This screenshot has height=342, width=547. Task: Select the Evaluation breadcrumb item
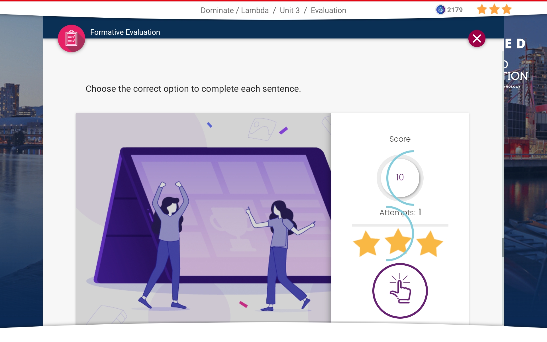click(x=328, y=11)
